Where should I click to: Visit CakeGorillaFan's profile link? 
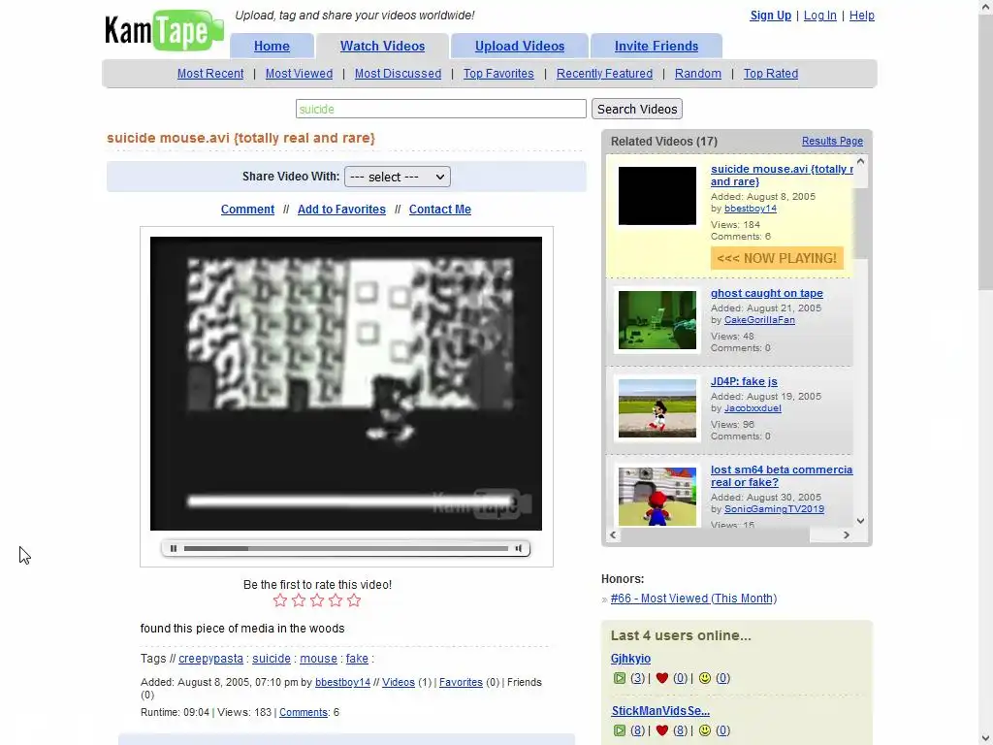pyautogui.click(x=759, y=320)
